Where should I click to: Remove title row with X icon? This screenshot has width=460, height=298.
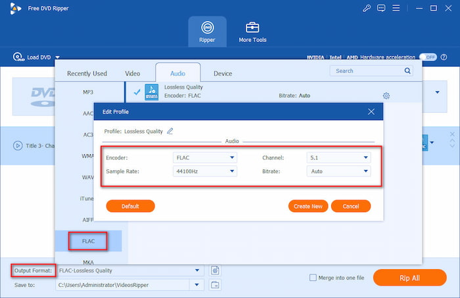(452, 134)
